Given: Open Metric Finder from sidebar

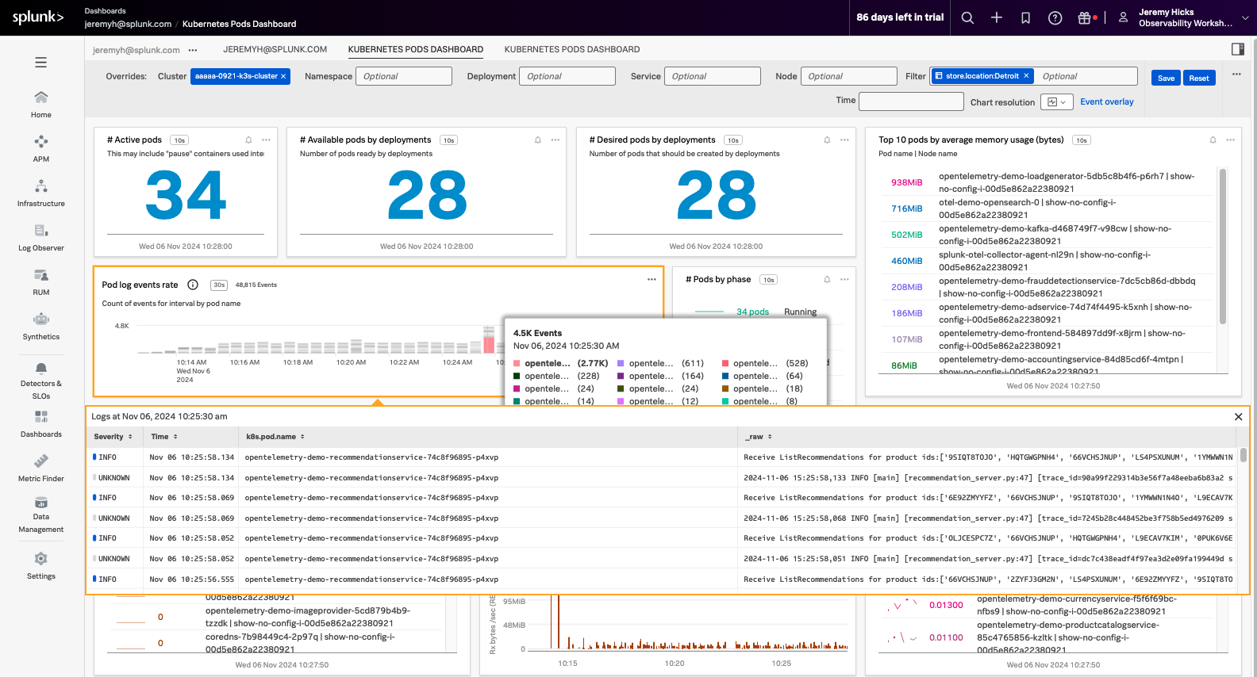Looking at the screenshot, I should tap(40, 468).
